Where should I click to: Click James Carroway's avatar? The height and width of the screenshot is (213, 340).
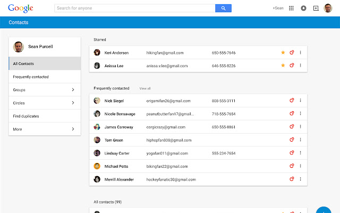(97, 127)
